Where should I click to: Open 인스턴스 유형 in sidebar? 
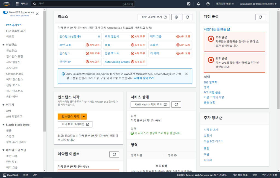tap(14, 56)
